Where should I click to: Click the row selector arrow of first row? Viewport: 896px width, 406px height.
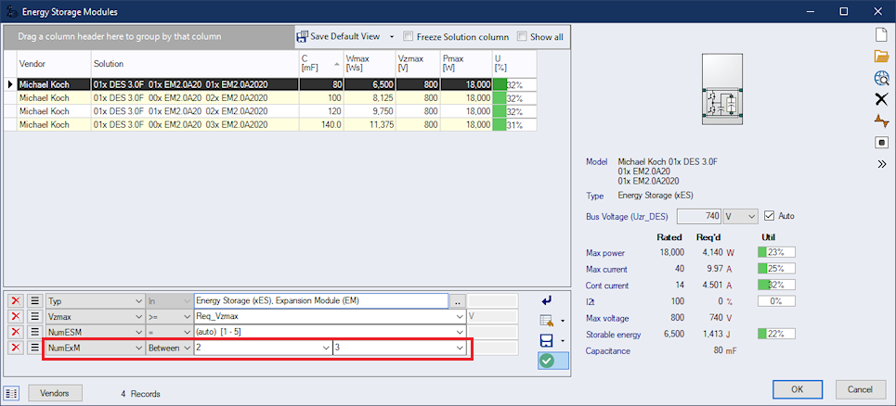pos(10,84)
